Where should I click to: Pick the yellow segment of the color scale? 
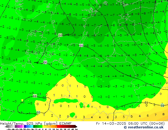pos(43,126)
